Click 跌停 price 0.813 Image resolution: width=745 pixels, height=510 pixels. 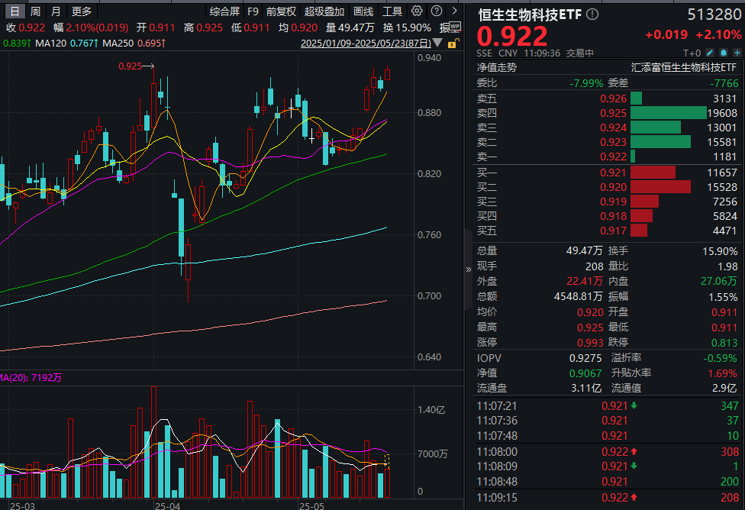point(724,343)
